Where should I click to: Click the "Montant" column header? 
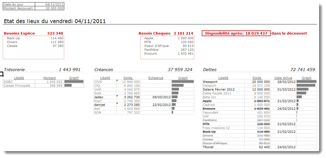tap(49, 78)
